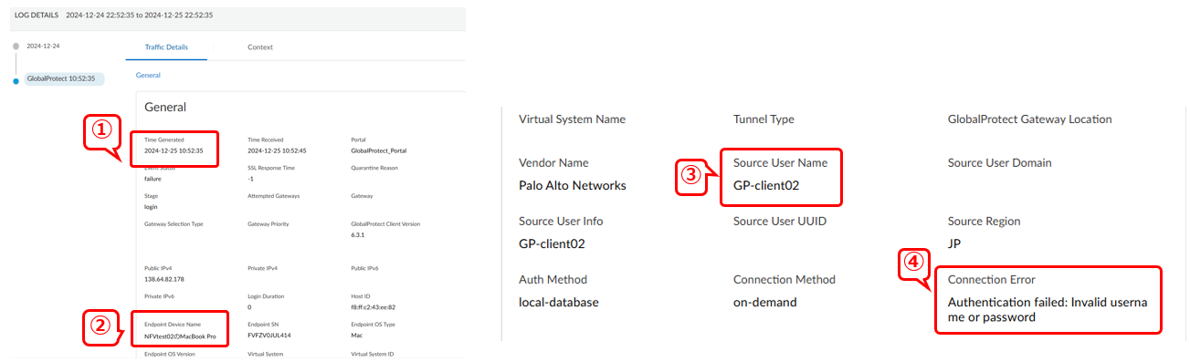Click the Tunnel Type label

763,119
